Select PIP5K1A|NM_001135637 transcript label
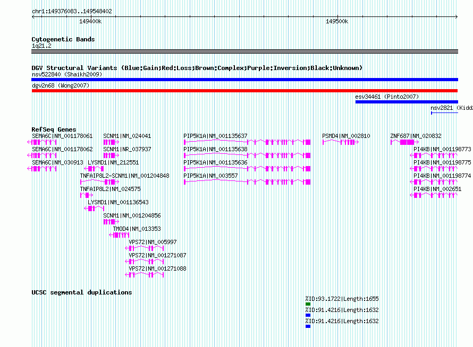Image resolution: width=473 pixels, height=347 pixels. pos(215,136)
